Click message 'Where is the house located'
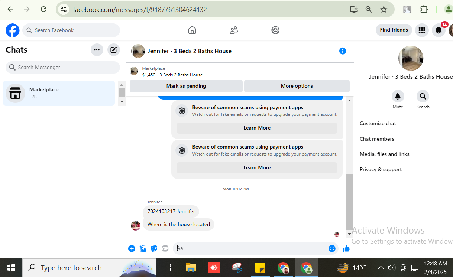Viewport: 453px width, 277px height. [x=179, y=224]
